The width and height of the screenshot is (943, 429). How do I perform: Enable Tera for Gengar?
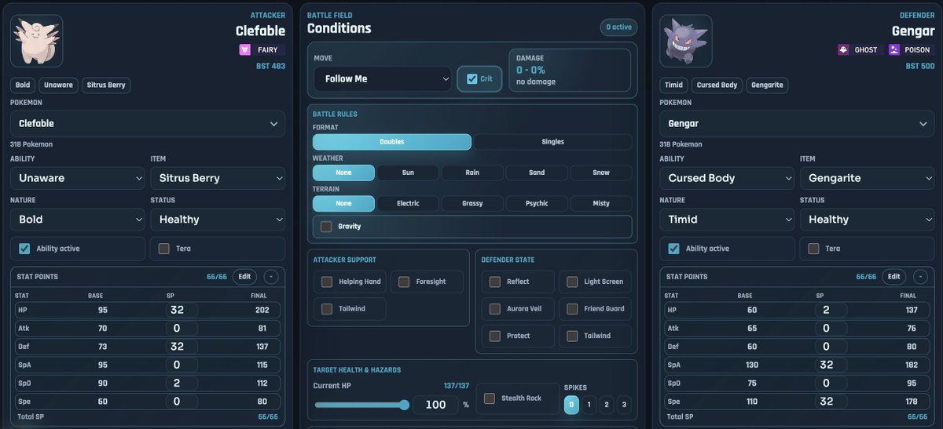pyautogui.click(x=814, y=249)
